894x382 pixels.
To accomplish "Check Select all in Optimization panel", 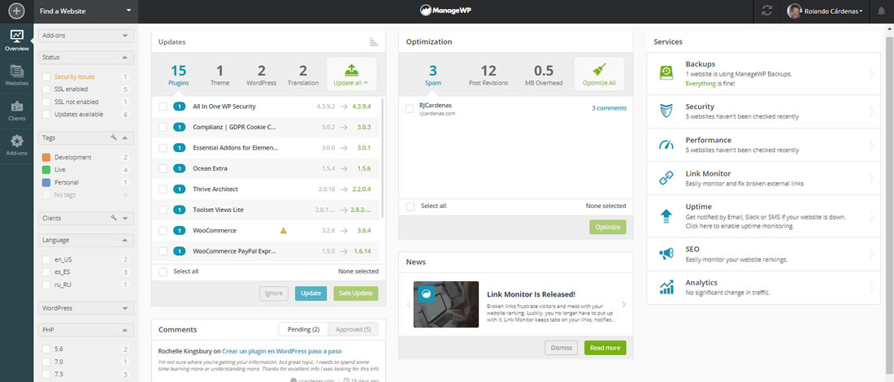I will pos(410,206).
